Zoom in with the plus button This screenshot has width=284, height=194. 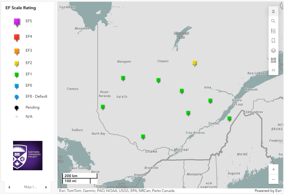click(273, 169)
